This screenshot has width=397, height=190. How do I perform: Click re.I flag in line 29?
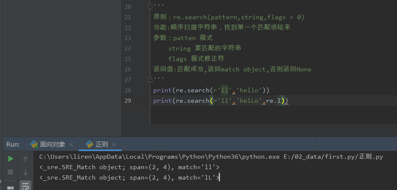coord(273,101)
